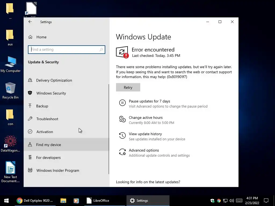The image size is (275, 206).
Task: Click the Find my device person icon
Action: pyautogui.click(x=30, y=144)
